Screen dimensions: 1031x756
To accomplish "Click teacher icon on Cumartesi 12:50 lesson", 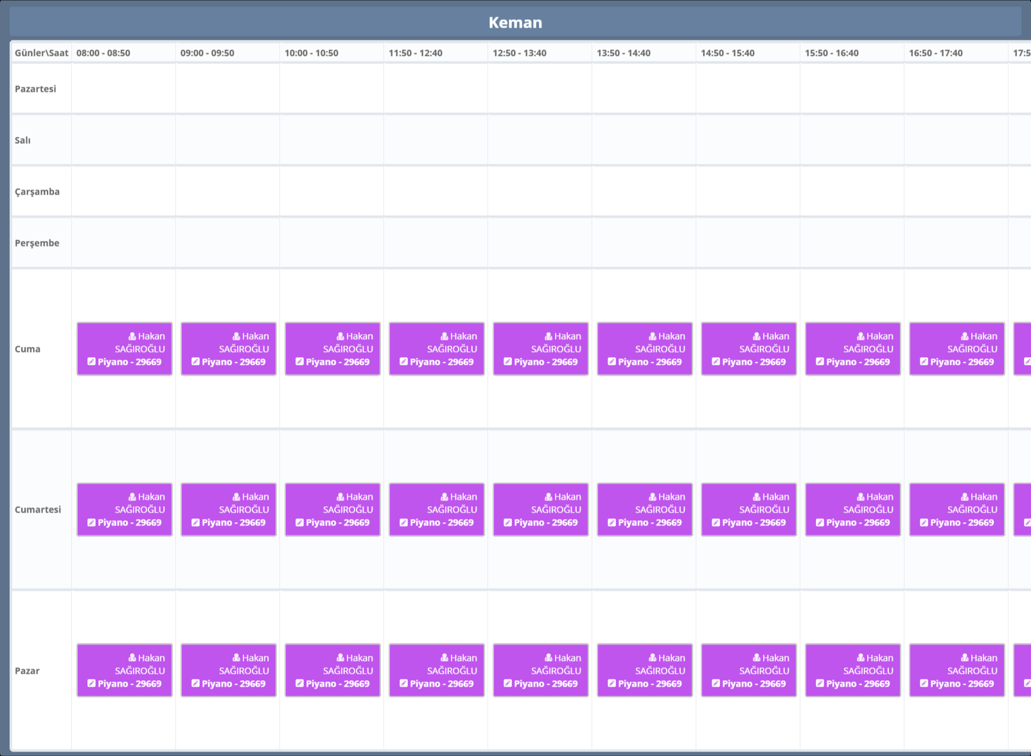I will click(549, 497).
